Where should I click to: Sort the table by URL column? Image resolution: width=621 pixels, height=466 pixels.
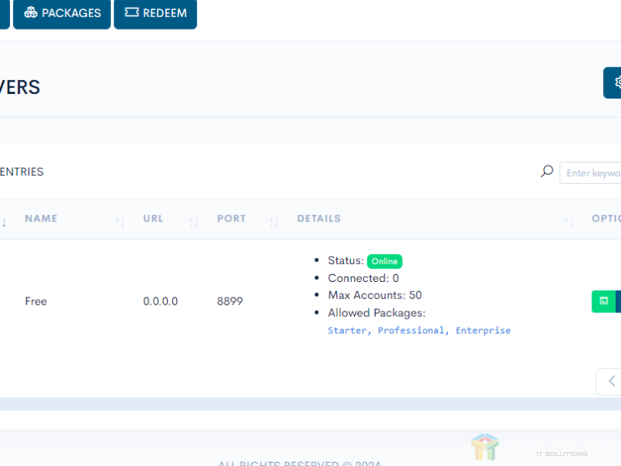(x=154, y=219)
